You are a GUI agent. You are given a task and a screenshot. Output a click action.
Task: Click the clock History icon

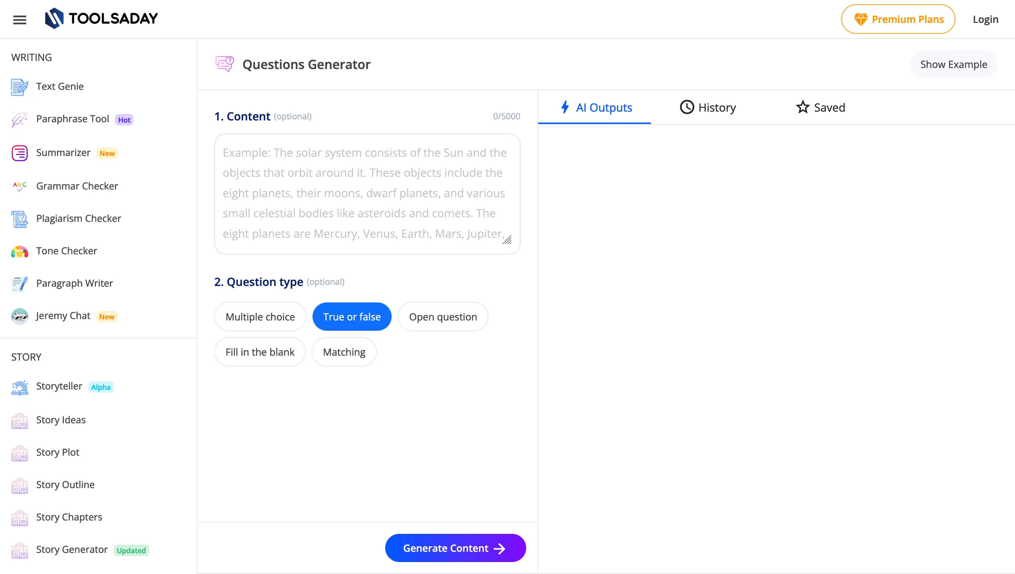point(687,107)
